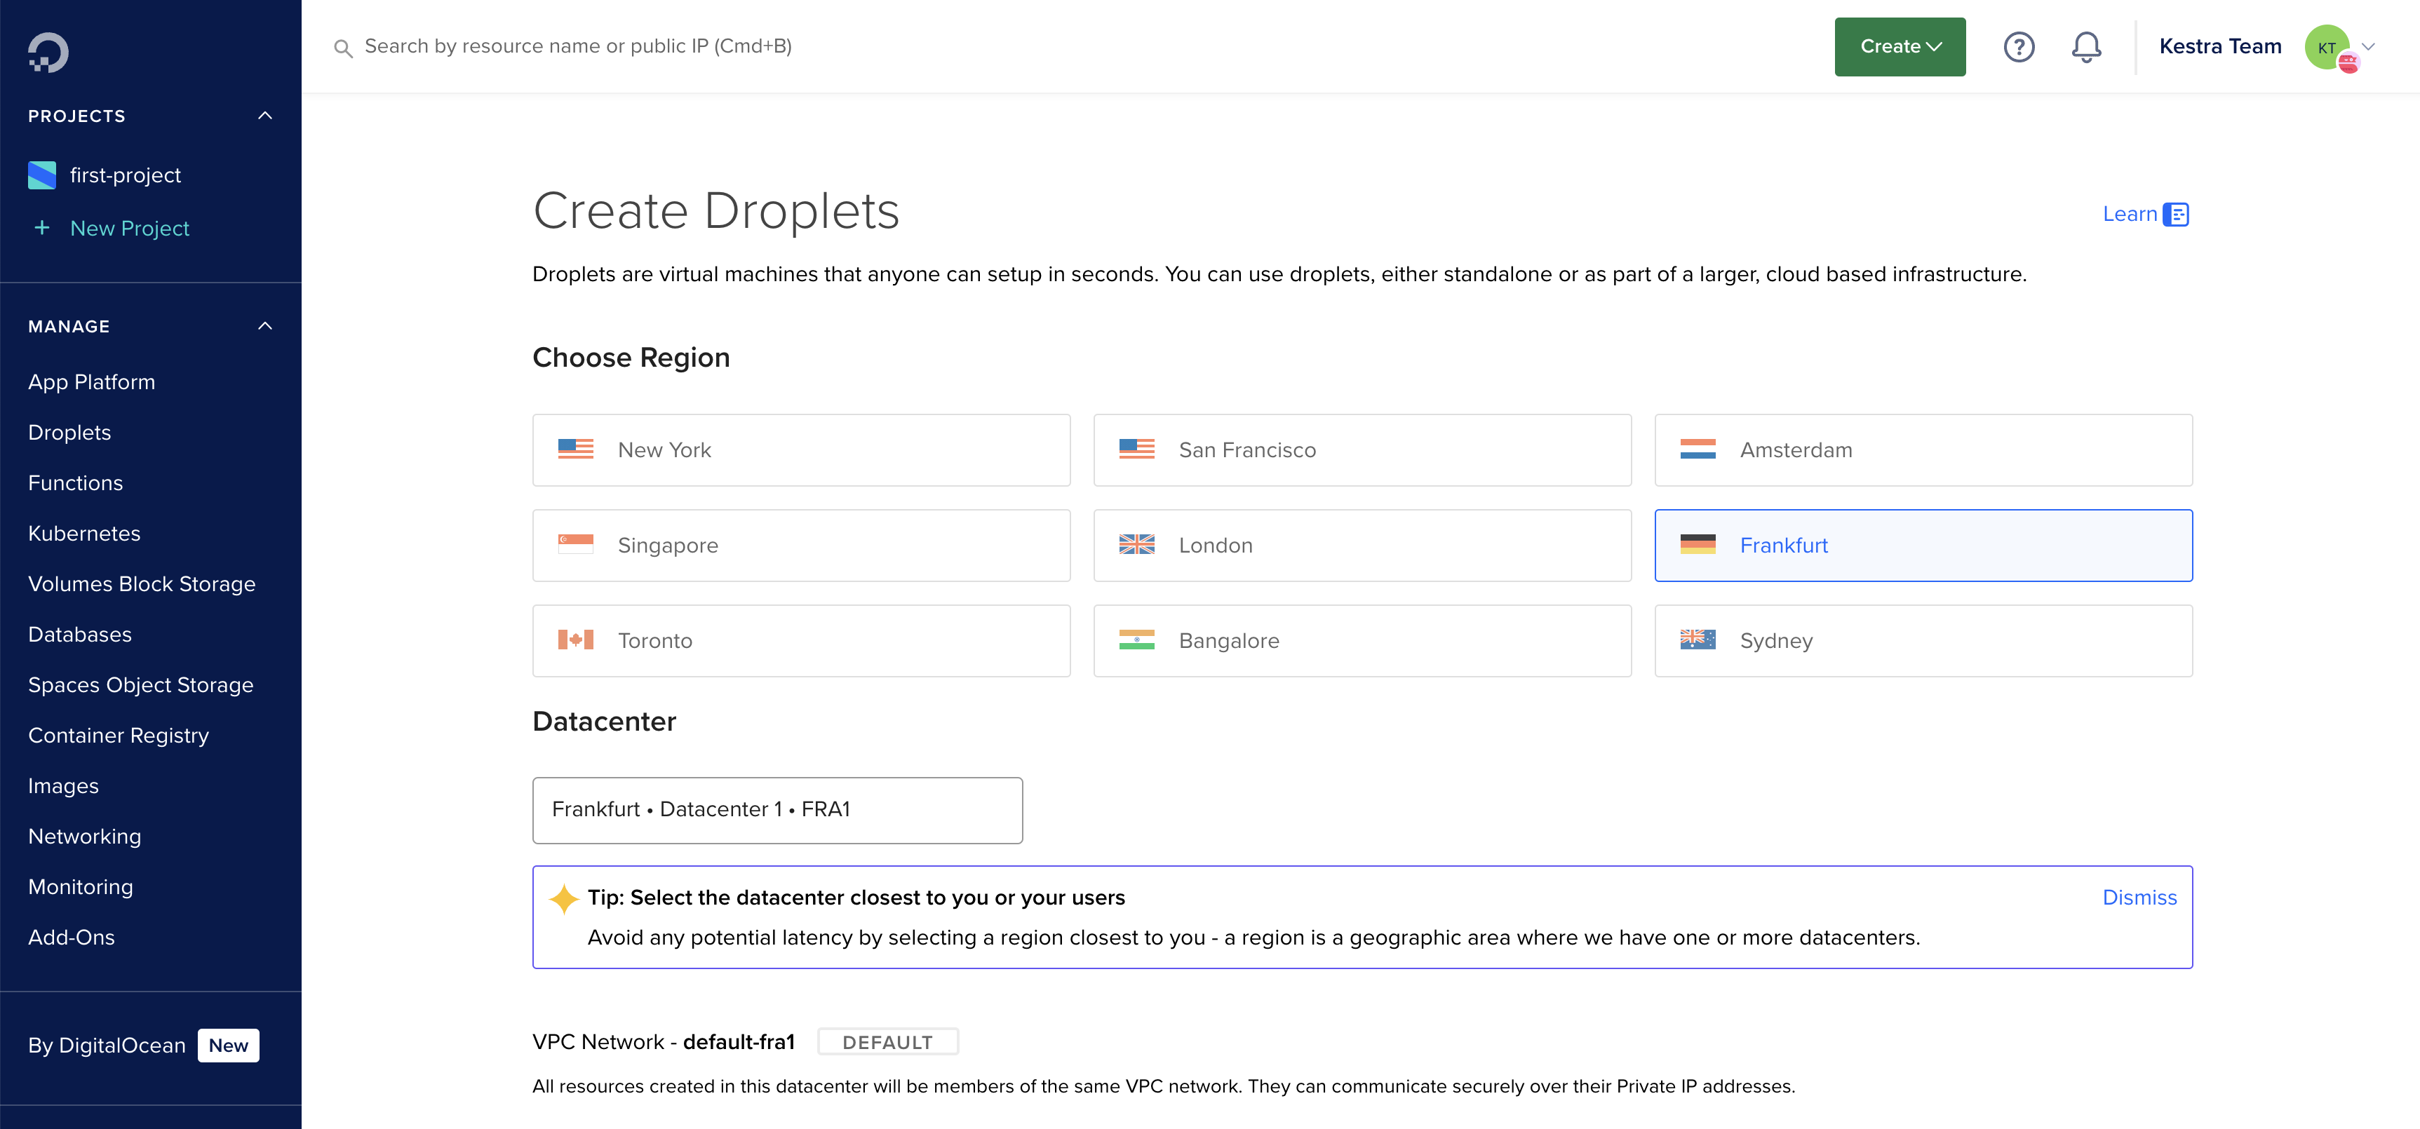2420x1129 pixels.
Task: Expand the MANAGE section
Action: (x=265, y=325)
